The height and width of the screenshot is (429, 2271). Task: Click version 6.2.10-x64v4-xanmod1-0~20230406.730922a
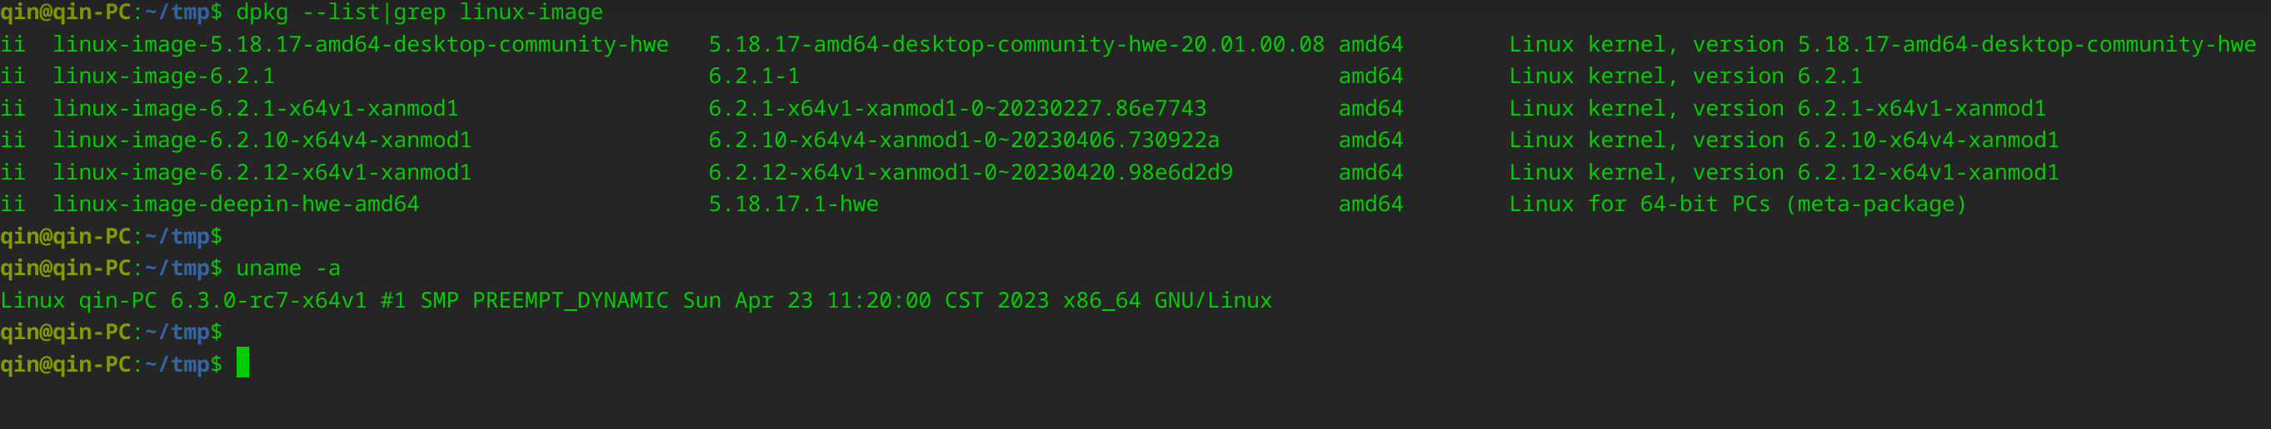coord(964,140)
